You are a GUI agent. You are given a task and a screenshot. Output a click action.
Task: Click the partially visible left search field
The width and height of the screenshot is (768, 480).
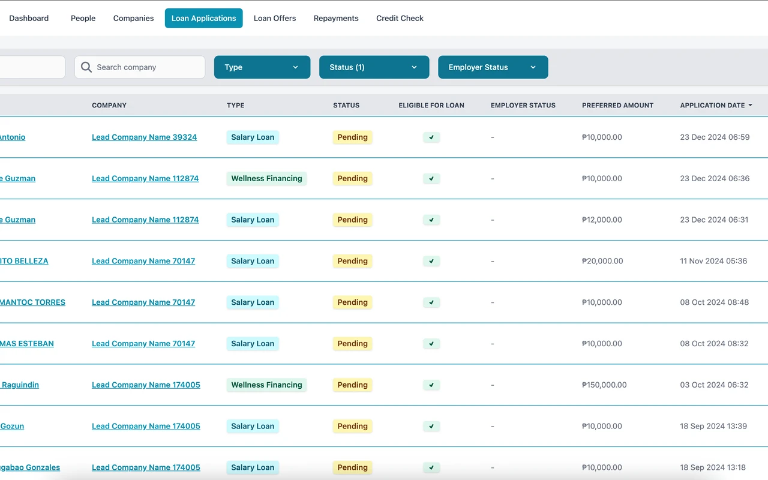point(32,67)
